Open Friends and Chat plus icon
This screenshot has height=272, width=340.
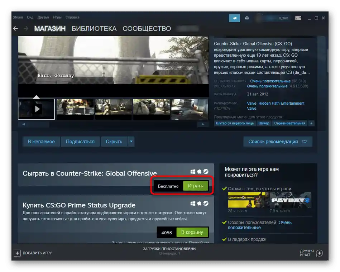[x=320, y=253]
